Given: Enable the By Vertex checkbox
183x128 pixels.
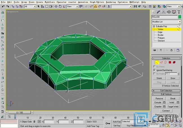Looking at the screenshot, I should click(x=154, y=67).
